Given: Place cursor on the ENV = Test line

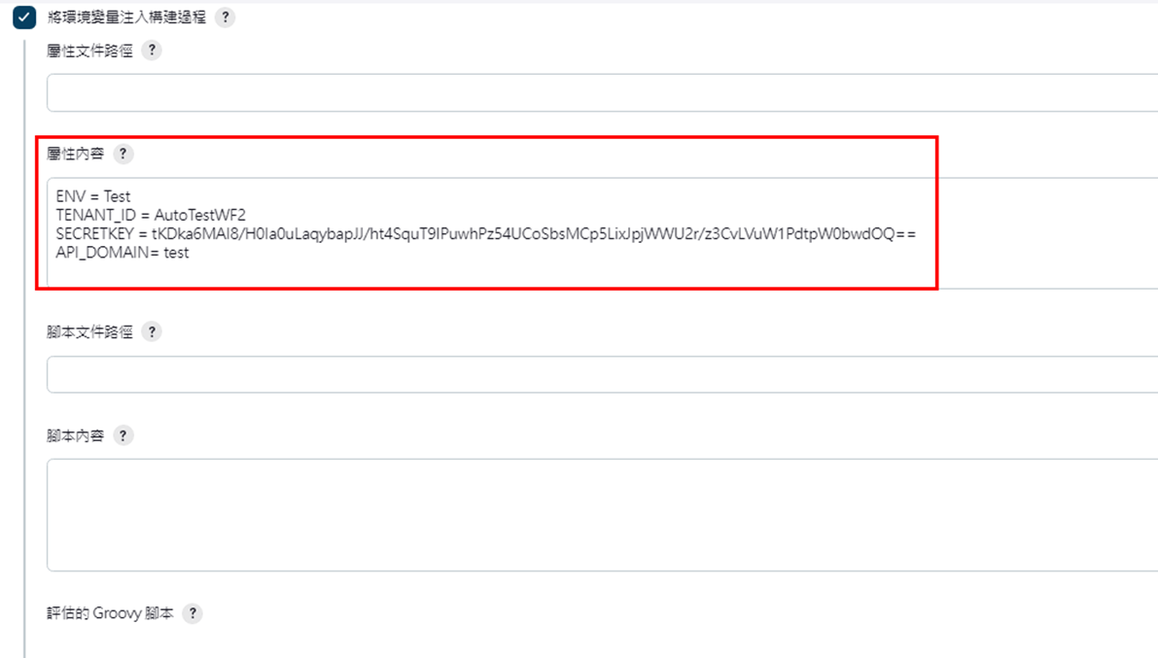Looking at the screenshot, I should [x=93, y=196].
